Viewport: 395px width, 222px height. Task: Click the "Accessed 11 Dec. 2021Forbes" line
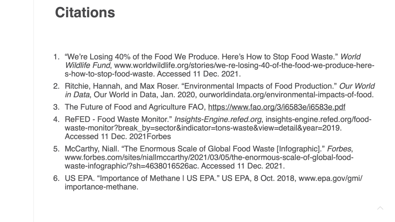click(x=118, y=136)
